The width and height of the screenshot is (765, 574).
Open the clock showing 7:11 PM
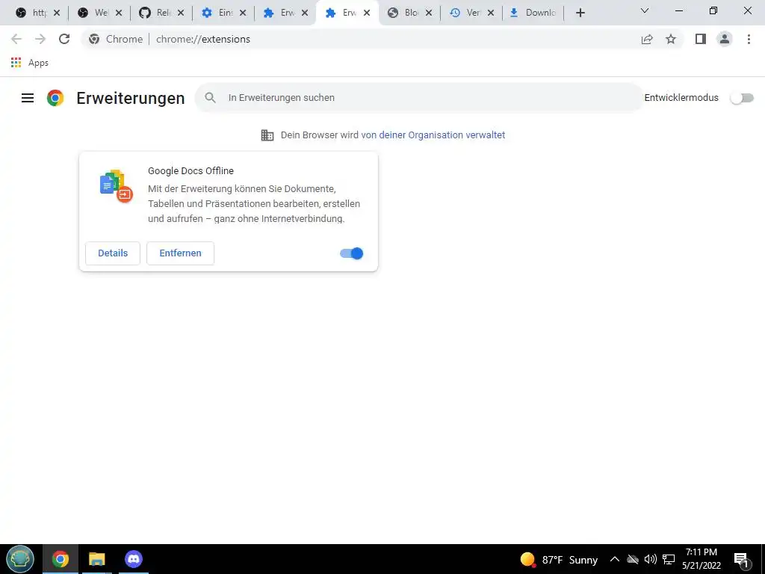click(x=701, y=559)
